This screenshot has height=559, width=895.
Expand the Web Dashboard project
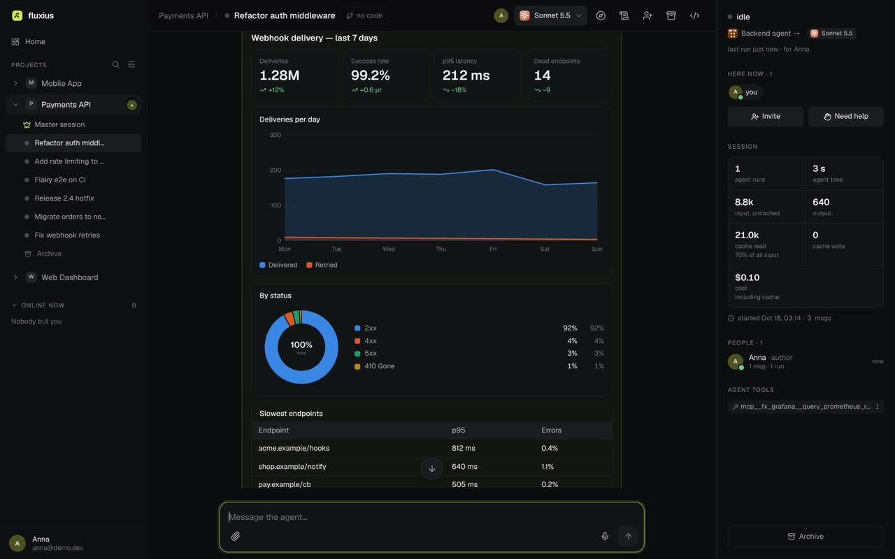click(x=15, y=277)
